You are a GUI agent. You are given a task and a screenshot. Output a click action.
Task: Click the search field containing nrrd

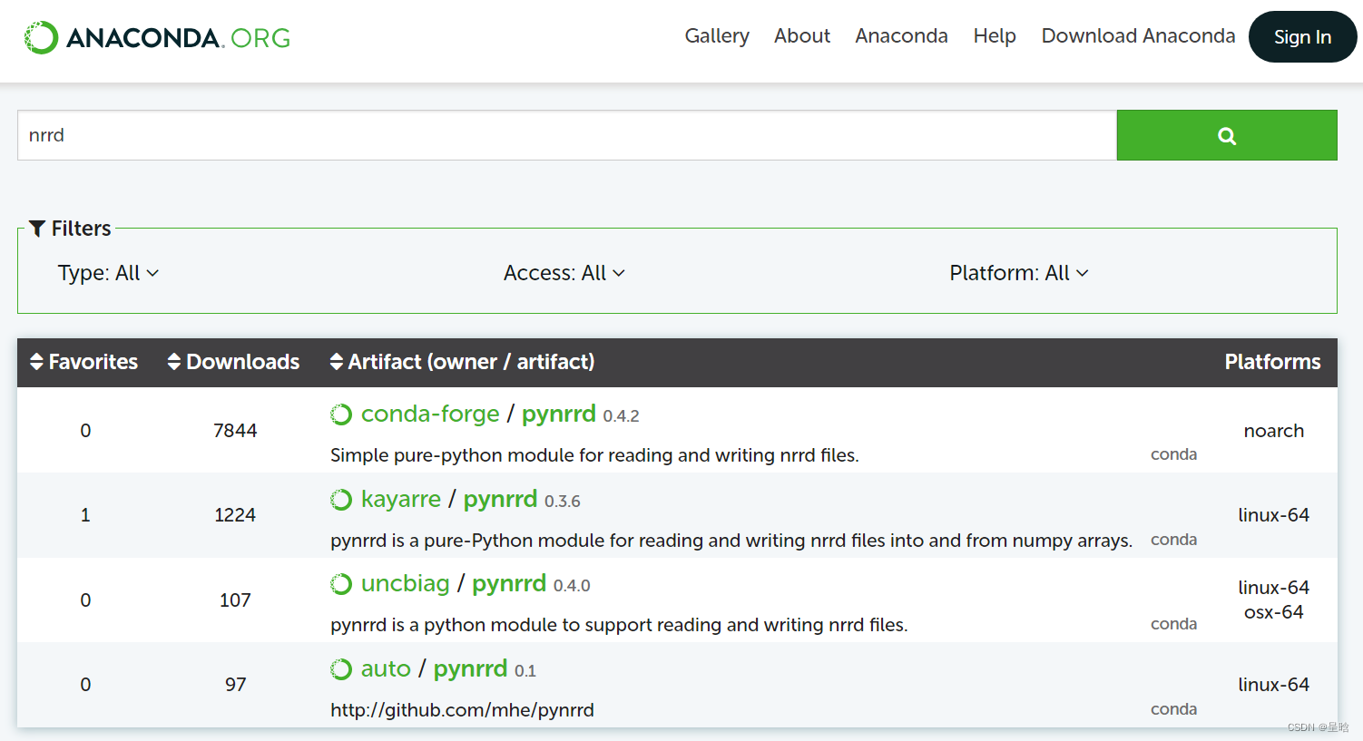click(567, 135)
